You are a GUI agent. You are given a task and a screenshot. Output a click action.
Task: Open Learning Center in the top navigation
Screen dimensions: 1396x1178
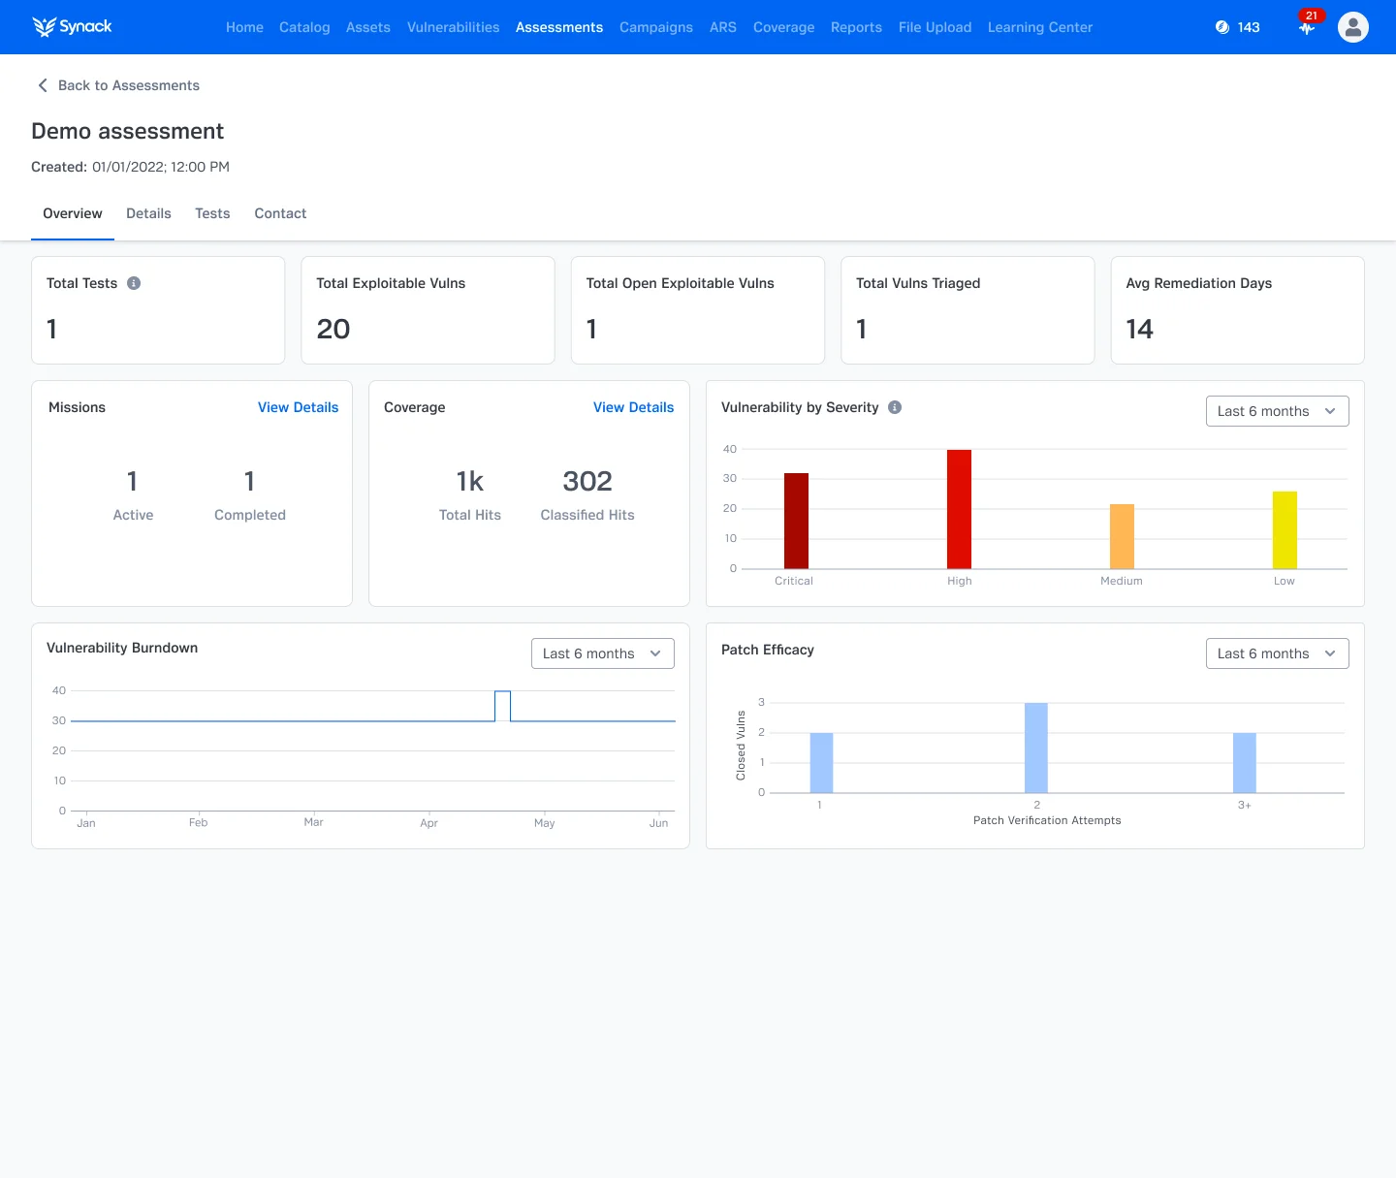click(x=1039, y=27)
